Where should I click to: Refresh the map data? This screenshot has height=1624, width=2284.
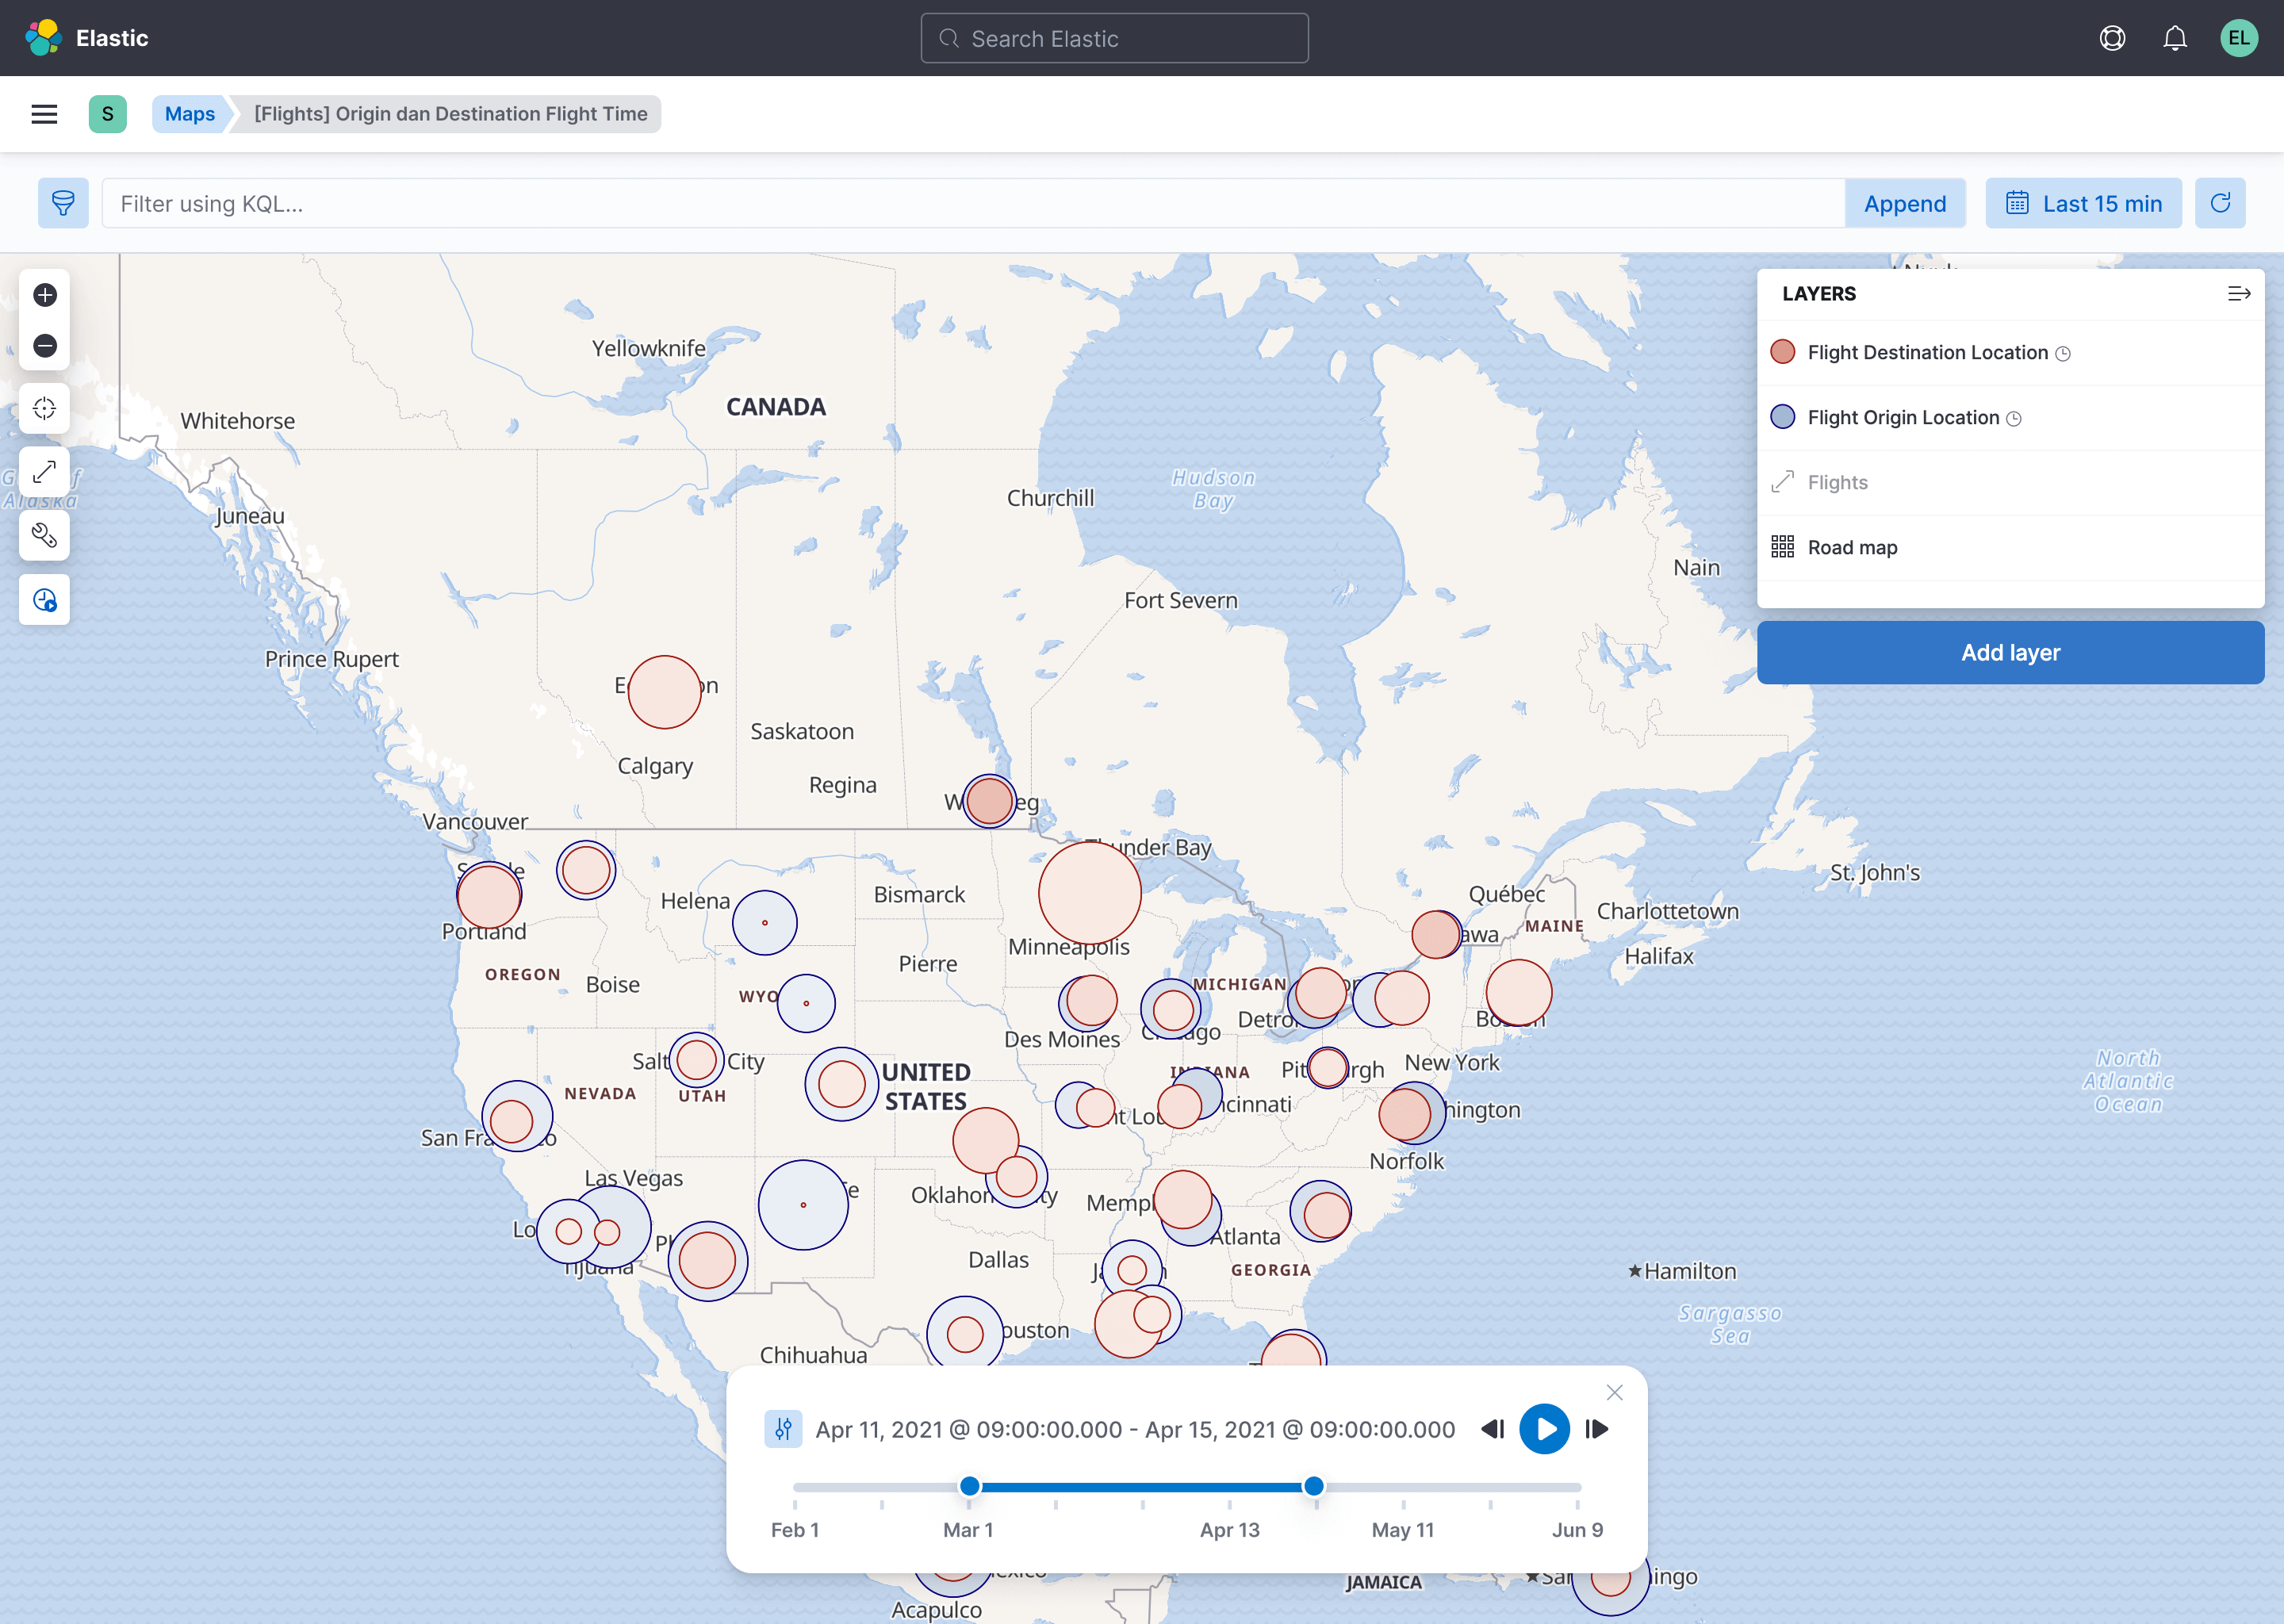coord(2220,204)
